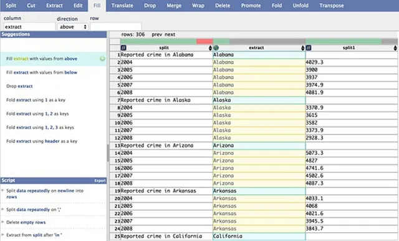
Task: Select the split1 cell 4741.6
Action: click(352, 168)
